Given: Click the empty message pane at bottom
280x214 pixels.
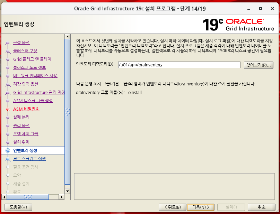Looking at the screenshot, I should click(174, 186).
